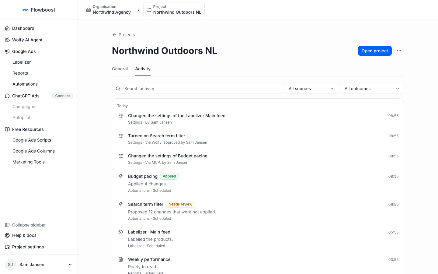Click the Applied badge on Budget pacing
Viewport: 438px width, 274px height.
[x=169, y=176]
